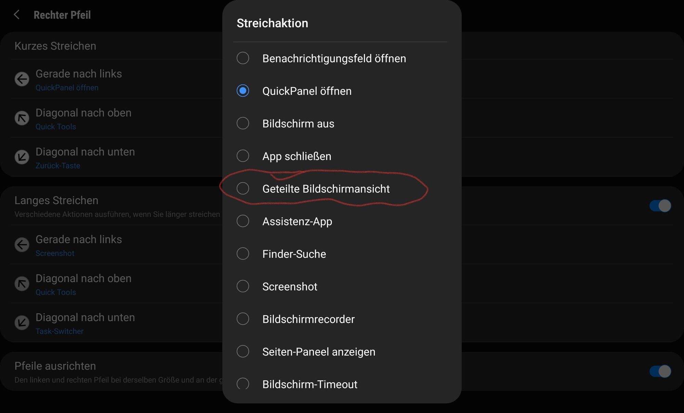Tap the back arrow beside Rechter Pfeil

pyautogui.click(x=16, y=15)
